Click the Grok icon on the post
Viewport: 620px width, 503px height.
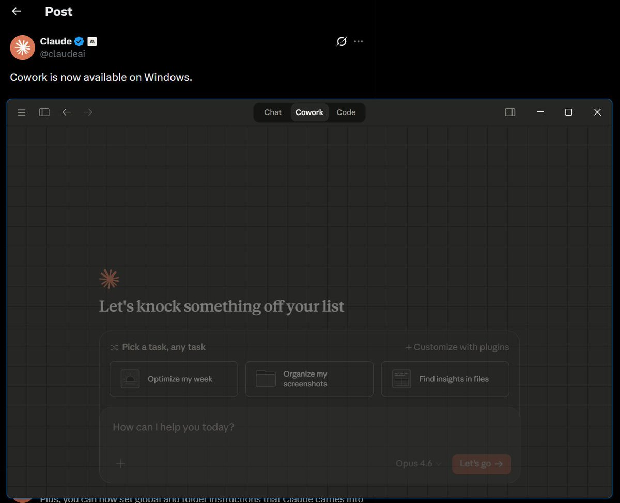coord(342,42)
